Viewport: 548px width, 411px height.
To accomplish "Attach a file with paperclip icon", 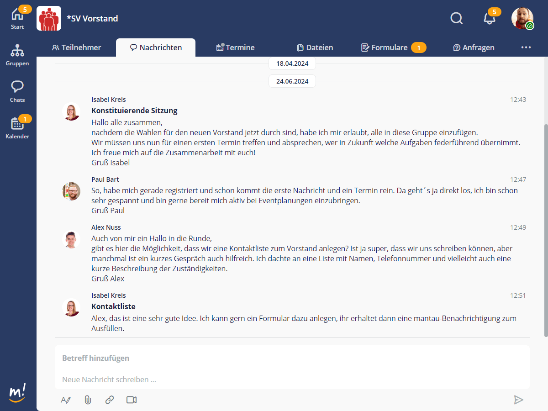I will click(88, 400).
